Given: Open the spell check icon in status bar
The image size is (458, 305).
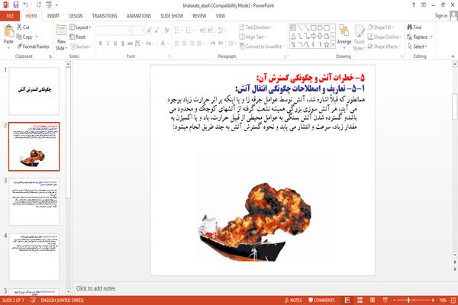Looking at the screenshot, I should pyautogui.click(x=33, y=300).
